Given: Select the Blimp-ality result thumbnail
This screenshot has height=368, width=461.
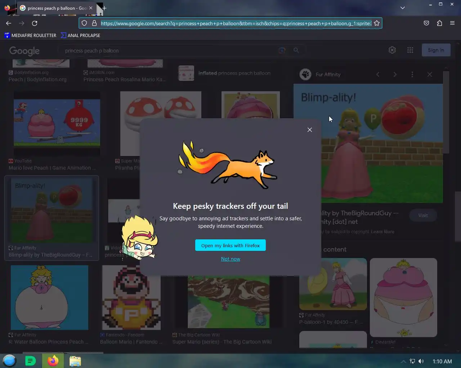Looking at the screenshot, I should (x=52, y=210).
